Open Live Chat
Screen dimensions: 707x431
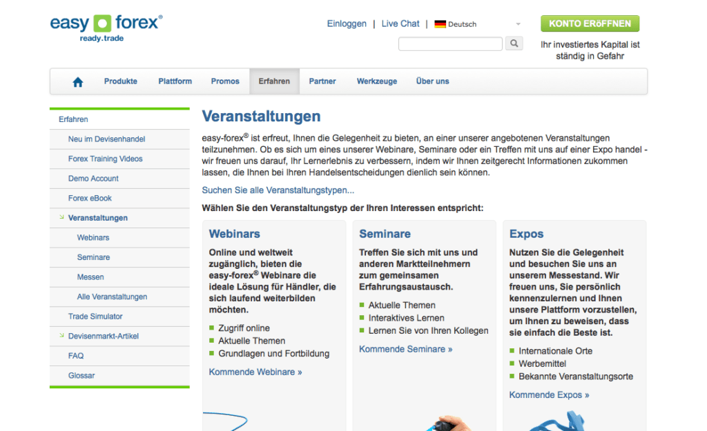400,23
